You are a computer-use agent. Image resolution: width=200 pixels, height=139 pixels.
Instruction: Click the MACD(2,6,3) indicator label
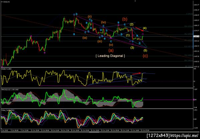pos(10,90)
